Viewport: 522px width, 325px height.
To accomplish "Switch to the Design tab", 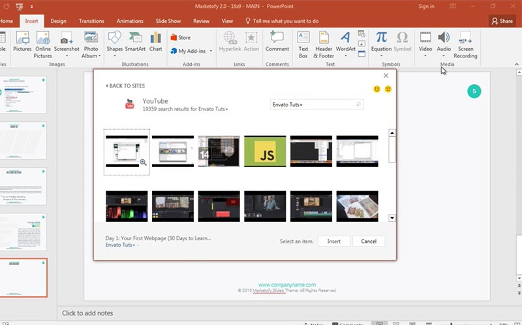I will [x=58, y=21].
